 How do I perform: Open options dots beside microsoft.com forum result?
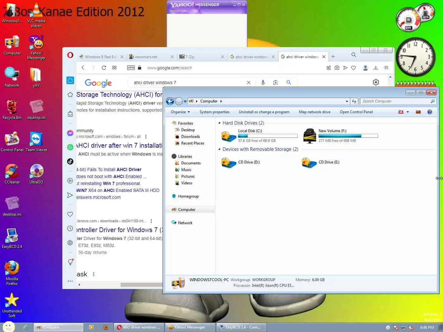146,137
